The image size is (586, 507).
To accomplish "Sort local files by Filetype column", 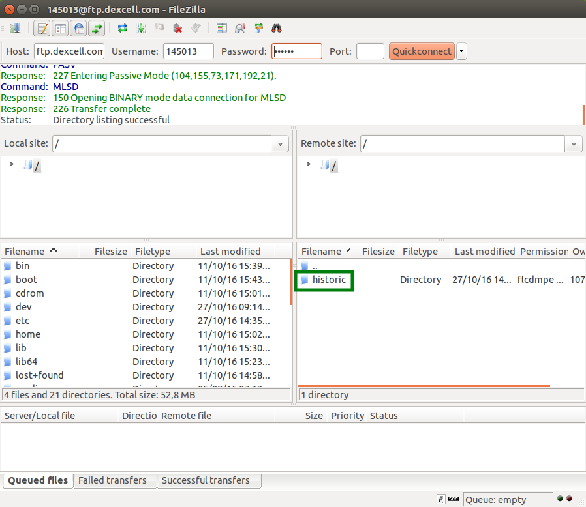I will click(163, 252).
